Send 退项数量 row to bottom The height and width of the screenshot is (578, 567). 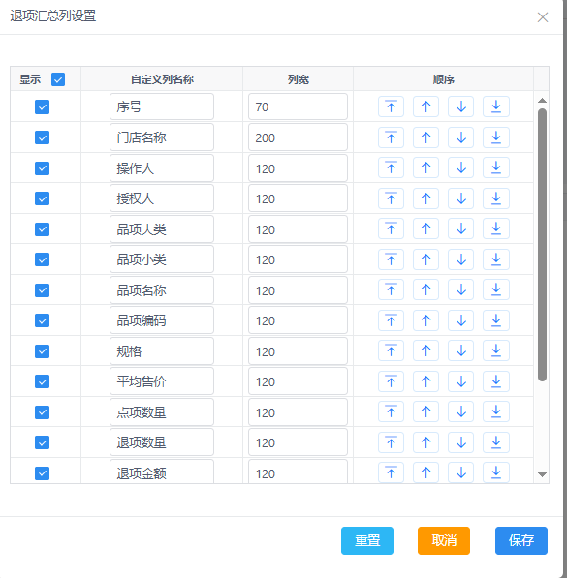click(496, 442)
